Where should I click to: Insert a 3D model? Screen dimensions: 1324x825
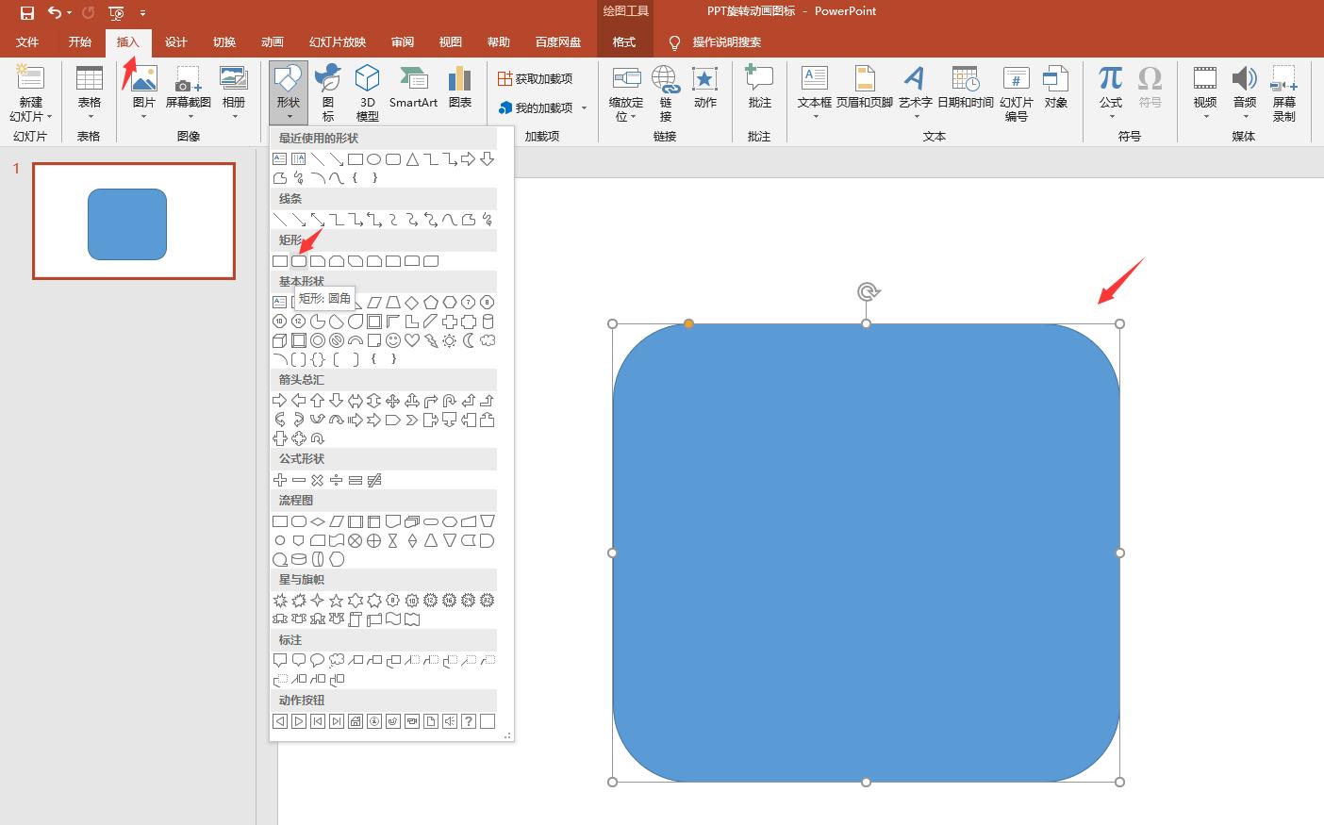click(x=367, y=91)
